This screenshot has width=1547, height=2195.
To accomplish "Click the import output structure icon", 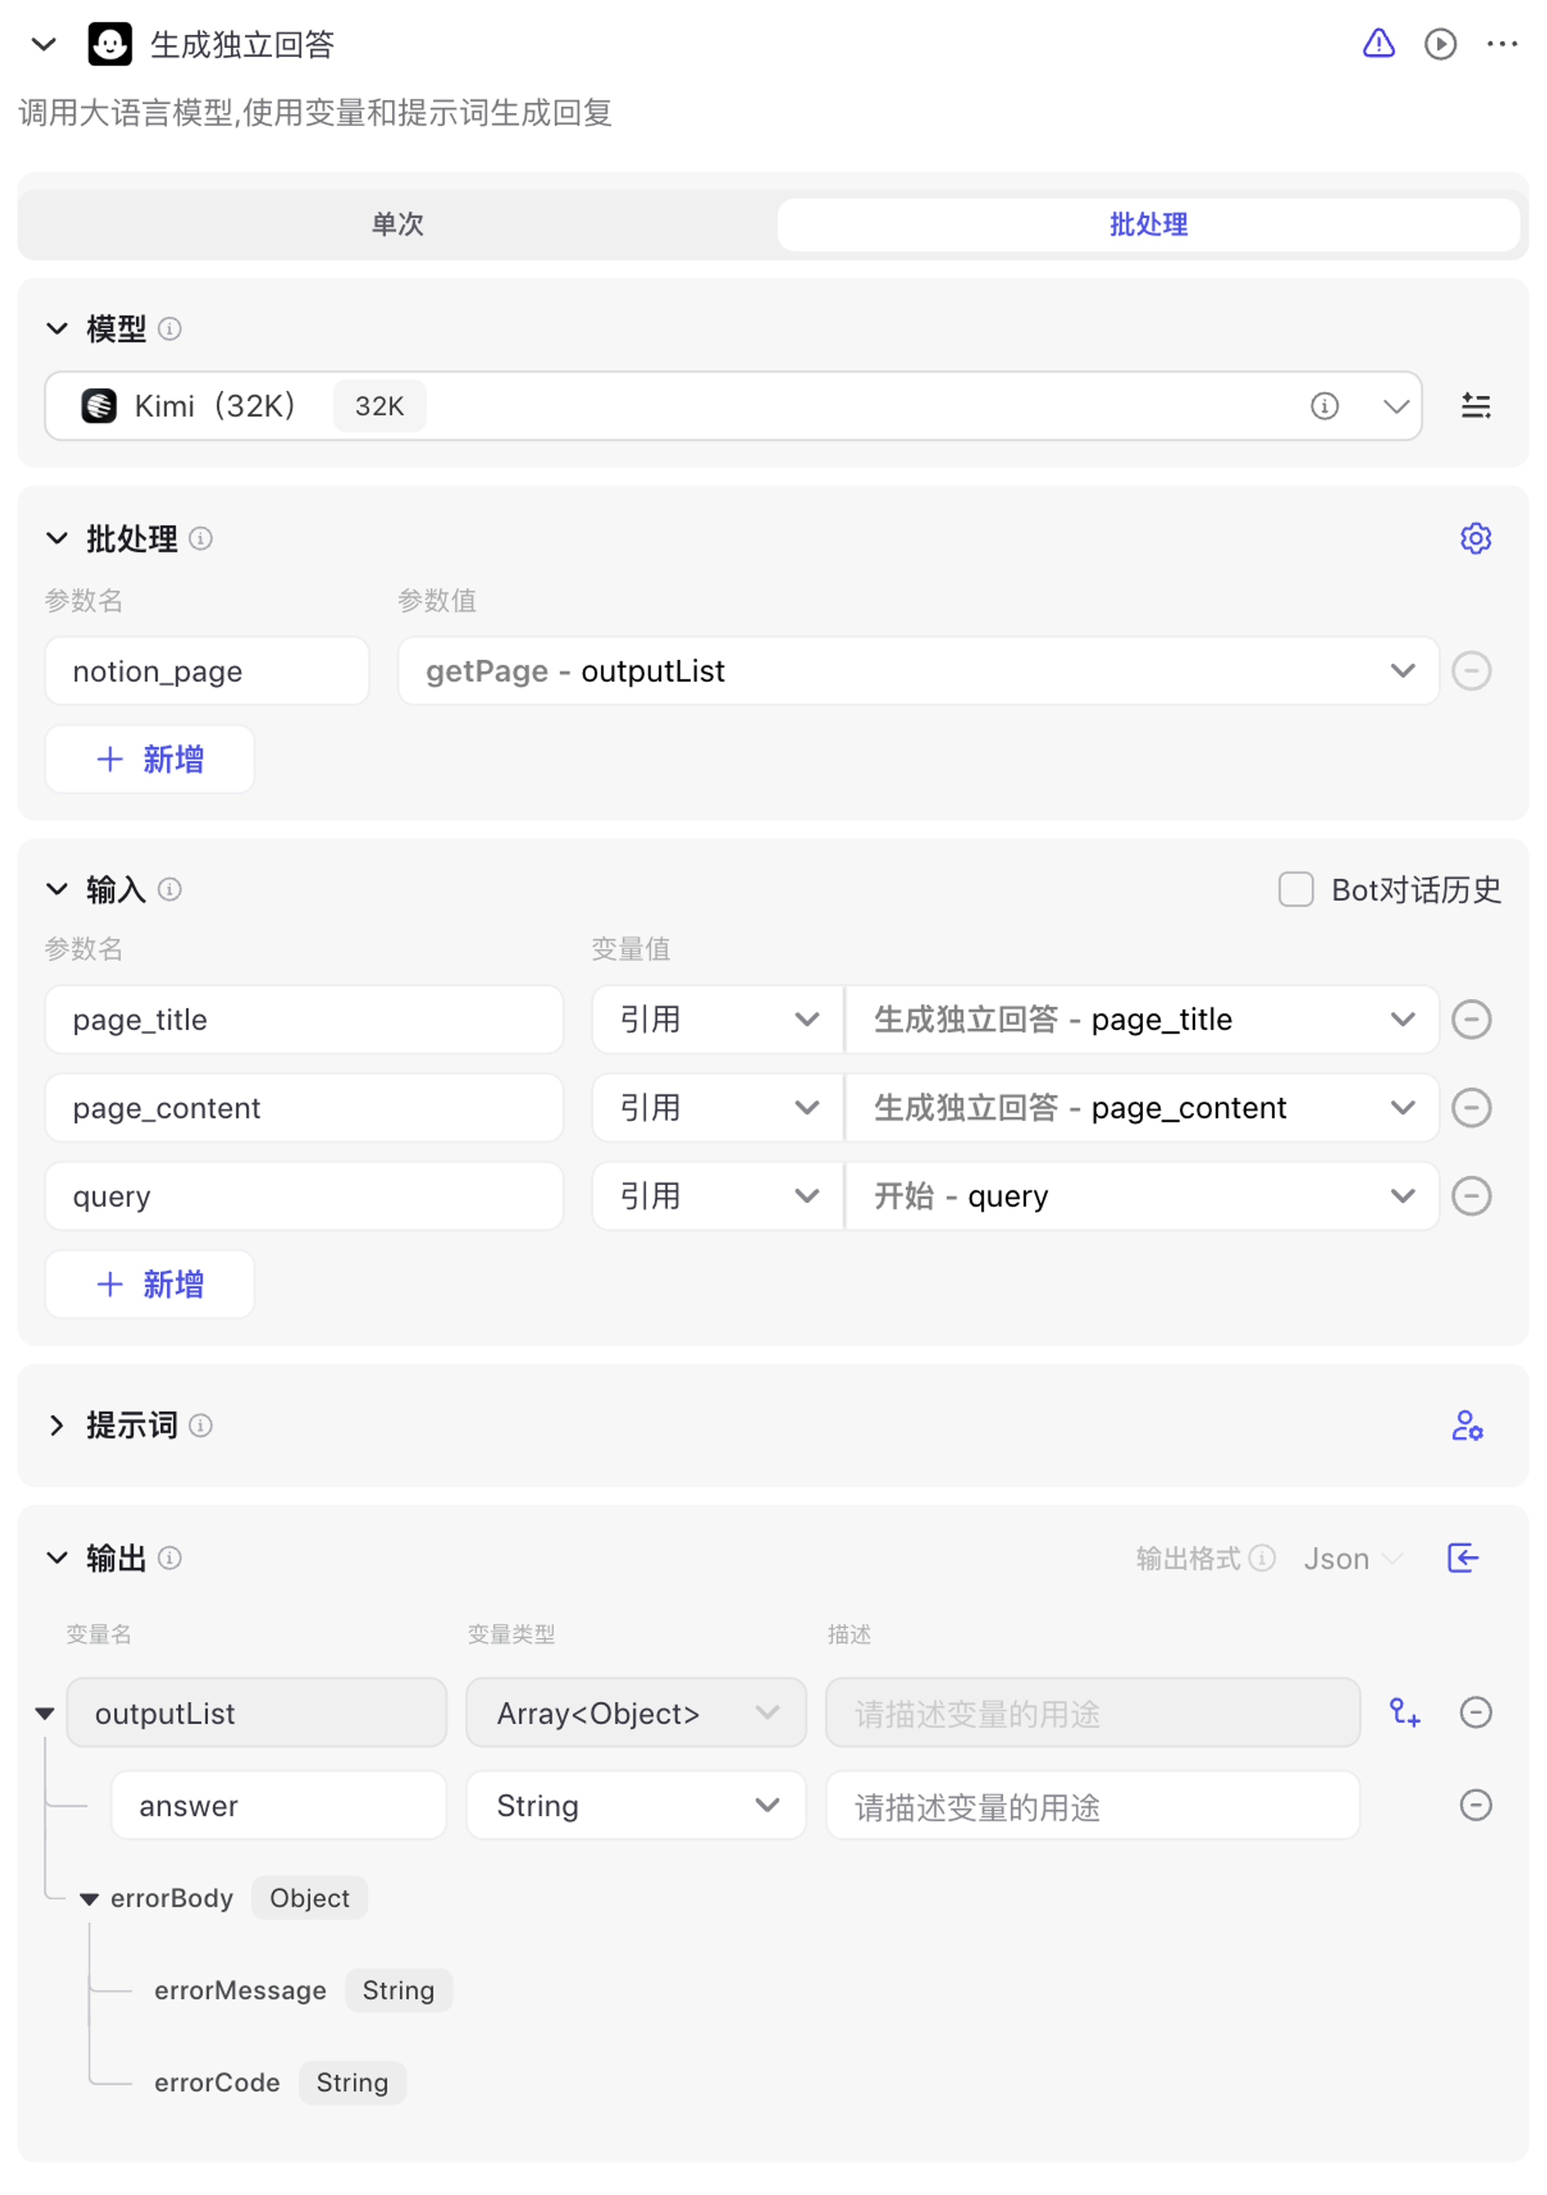I will click(x=1463, y=1558).
